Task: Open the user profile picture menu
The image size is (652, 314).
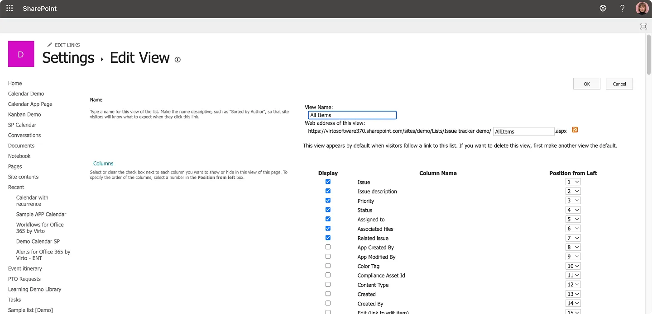Action: point(642,9)
